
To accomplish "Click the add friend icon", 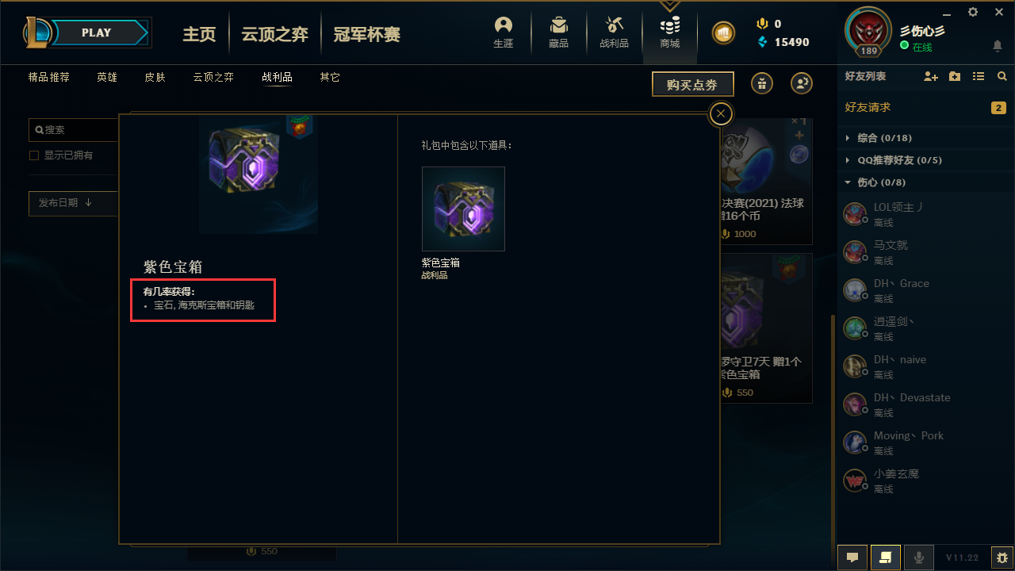I will (x=931, y=76).
